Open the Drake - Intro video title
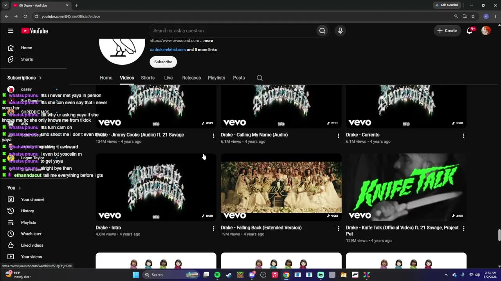Image resolution: width=501 pixels, height=281 pixels. [108, 228]
